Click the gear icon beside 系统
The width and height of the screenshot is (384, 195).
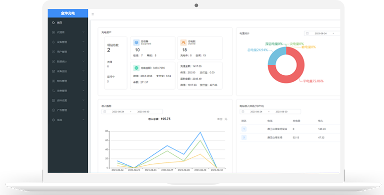(x=54, y=120)
